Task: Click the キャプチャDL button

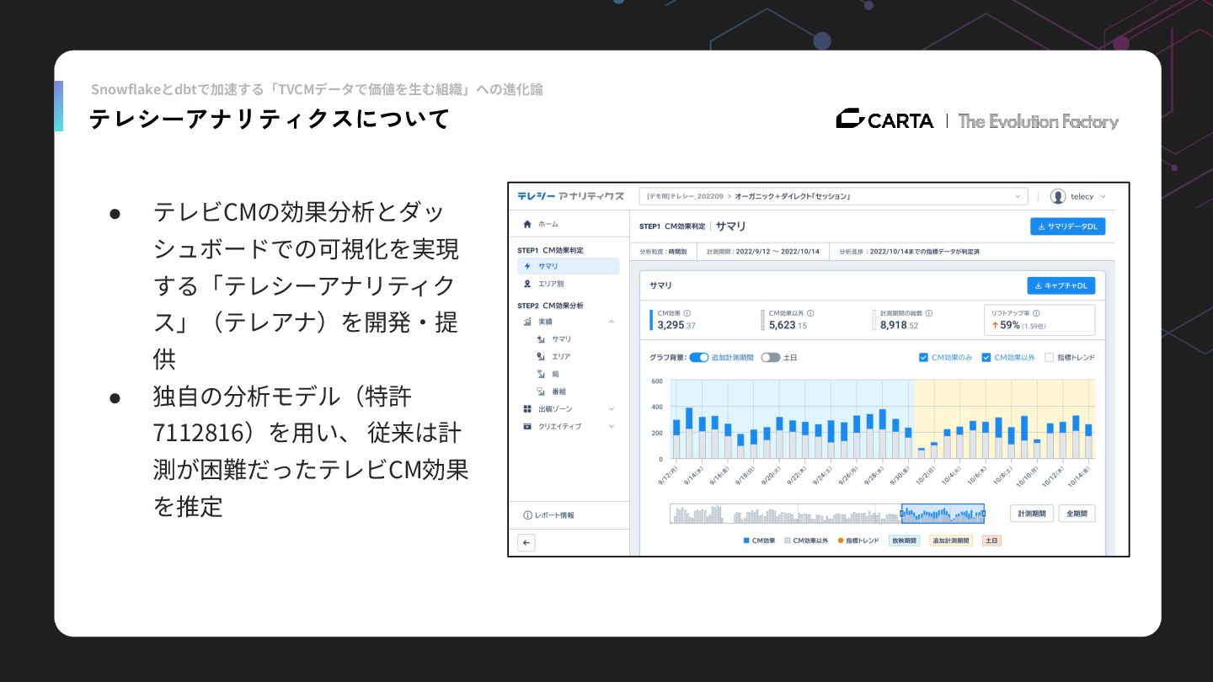Action: [1061, 285]
